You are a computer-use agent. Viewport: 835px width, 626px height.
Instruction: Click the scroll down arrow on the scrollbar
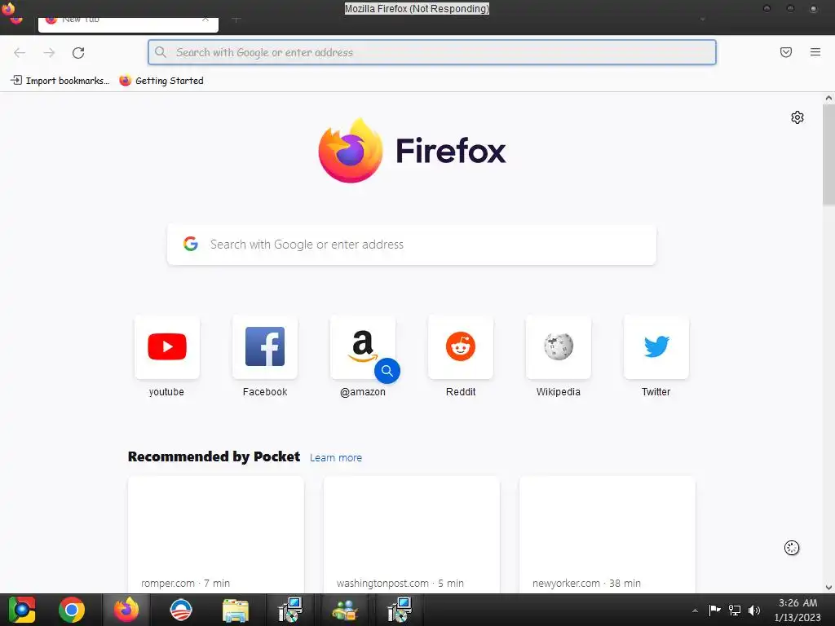tap(828, 587)
